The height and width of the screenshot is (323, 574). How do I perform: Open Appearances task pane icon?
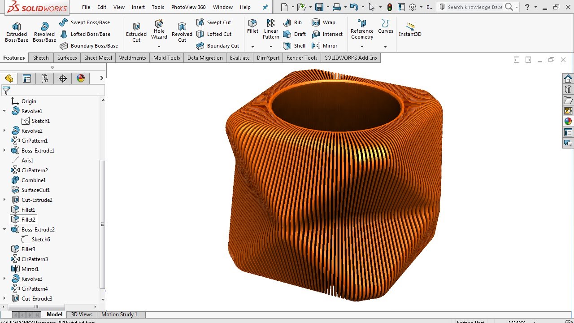pyautogui.click(x=568, y=121)
